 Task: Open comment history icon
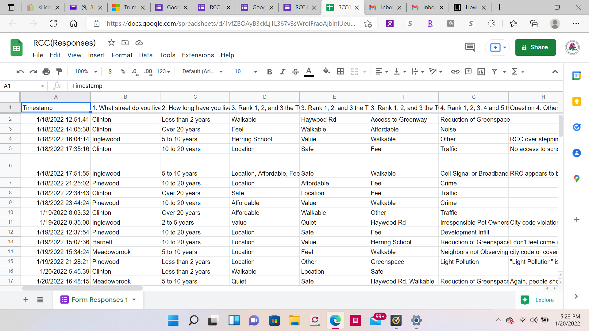[470, 47]
